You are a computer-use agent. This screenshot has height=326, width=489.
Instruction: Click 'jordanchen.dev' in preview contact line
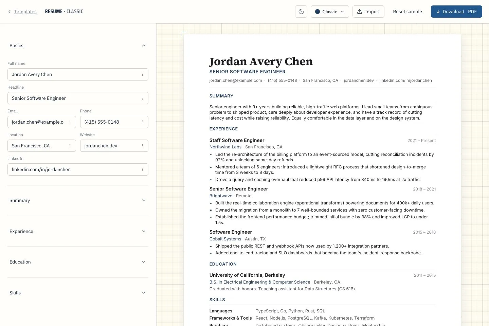tap(359, 80)
